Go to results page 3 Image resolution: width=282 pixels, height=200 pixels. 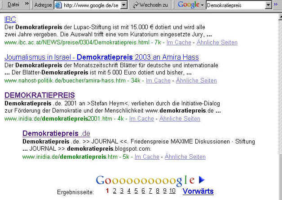(122, 191)
